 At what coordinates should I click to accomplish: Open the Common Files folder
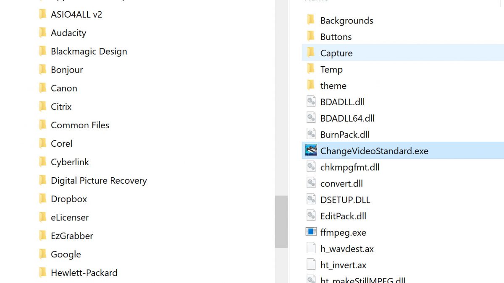pos(80,125)
